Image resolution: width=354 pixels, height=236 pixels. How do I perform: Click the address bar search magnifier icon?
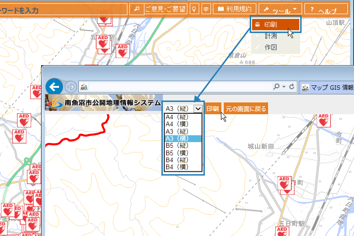click(276, 86)
